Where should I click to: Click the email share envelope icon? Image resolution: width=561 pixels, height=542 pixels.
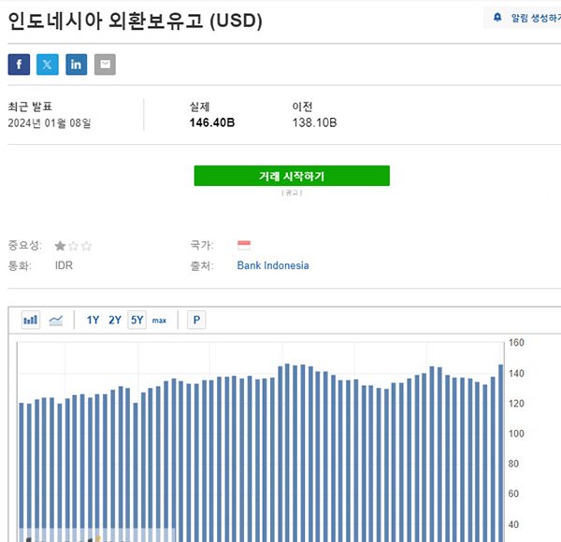pyautogui.click(x=105, y=64)
